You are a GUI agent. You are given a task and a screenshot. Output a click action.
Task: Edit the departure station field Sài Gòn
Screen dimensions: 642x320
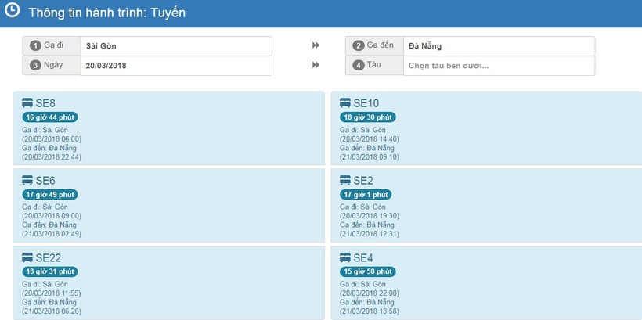[x=176, y=46]
